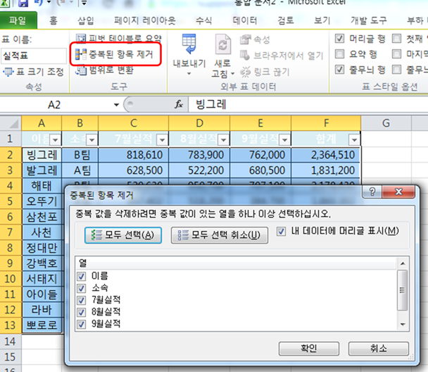Click the 새로 고침 refresh icon
The image size is (428, 372).
point(223,44)
